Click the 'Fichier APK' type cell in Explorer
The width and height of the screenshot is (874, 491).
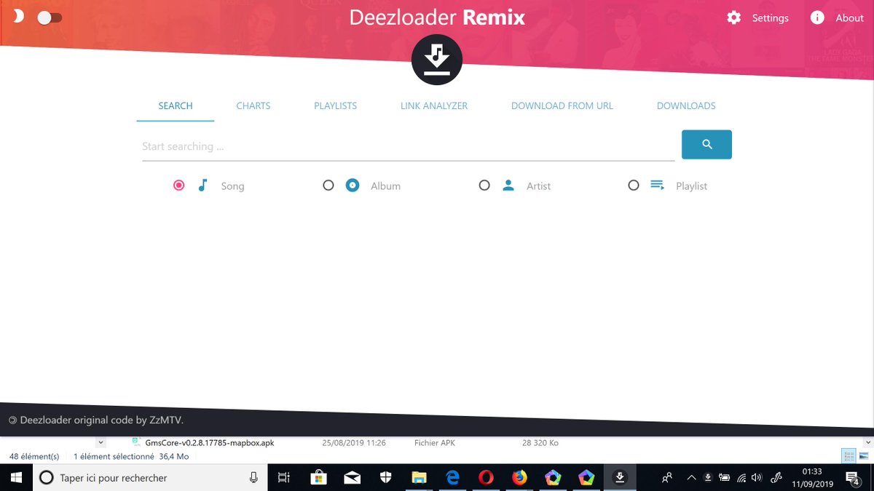click(435, 442)
